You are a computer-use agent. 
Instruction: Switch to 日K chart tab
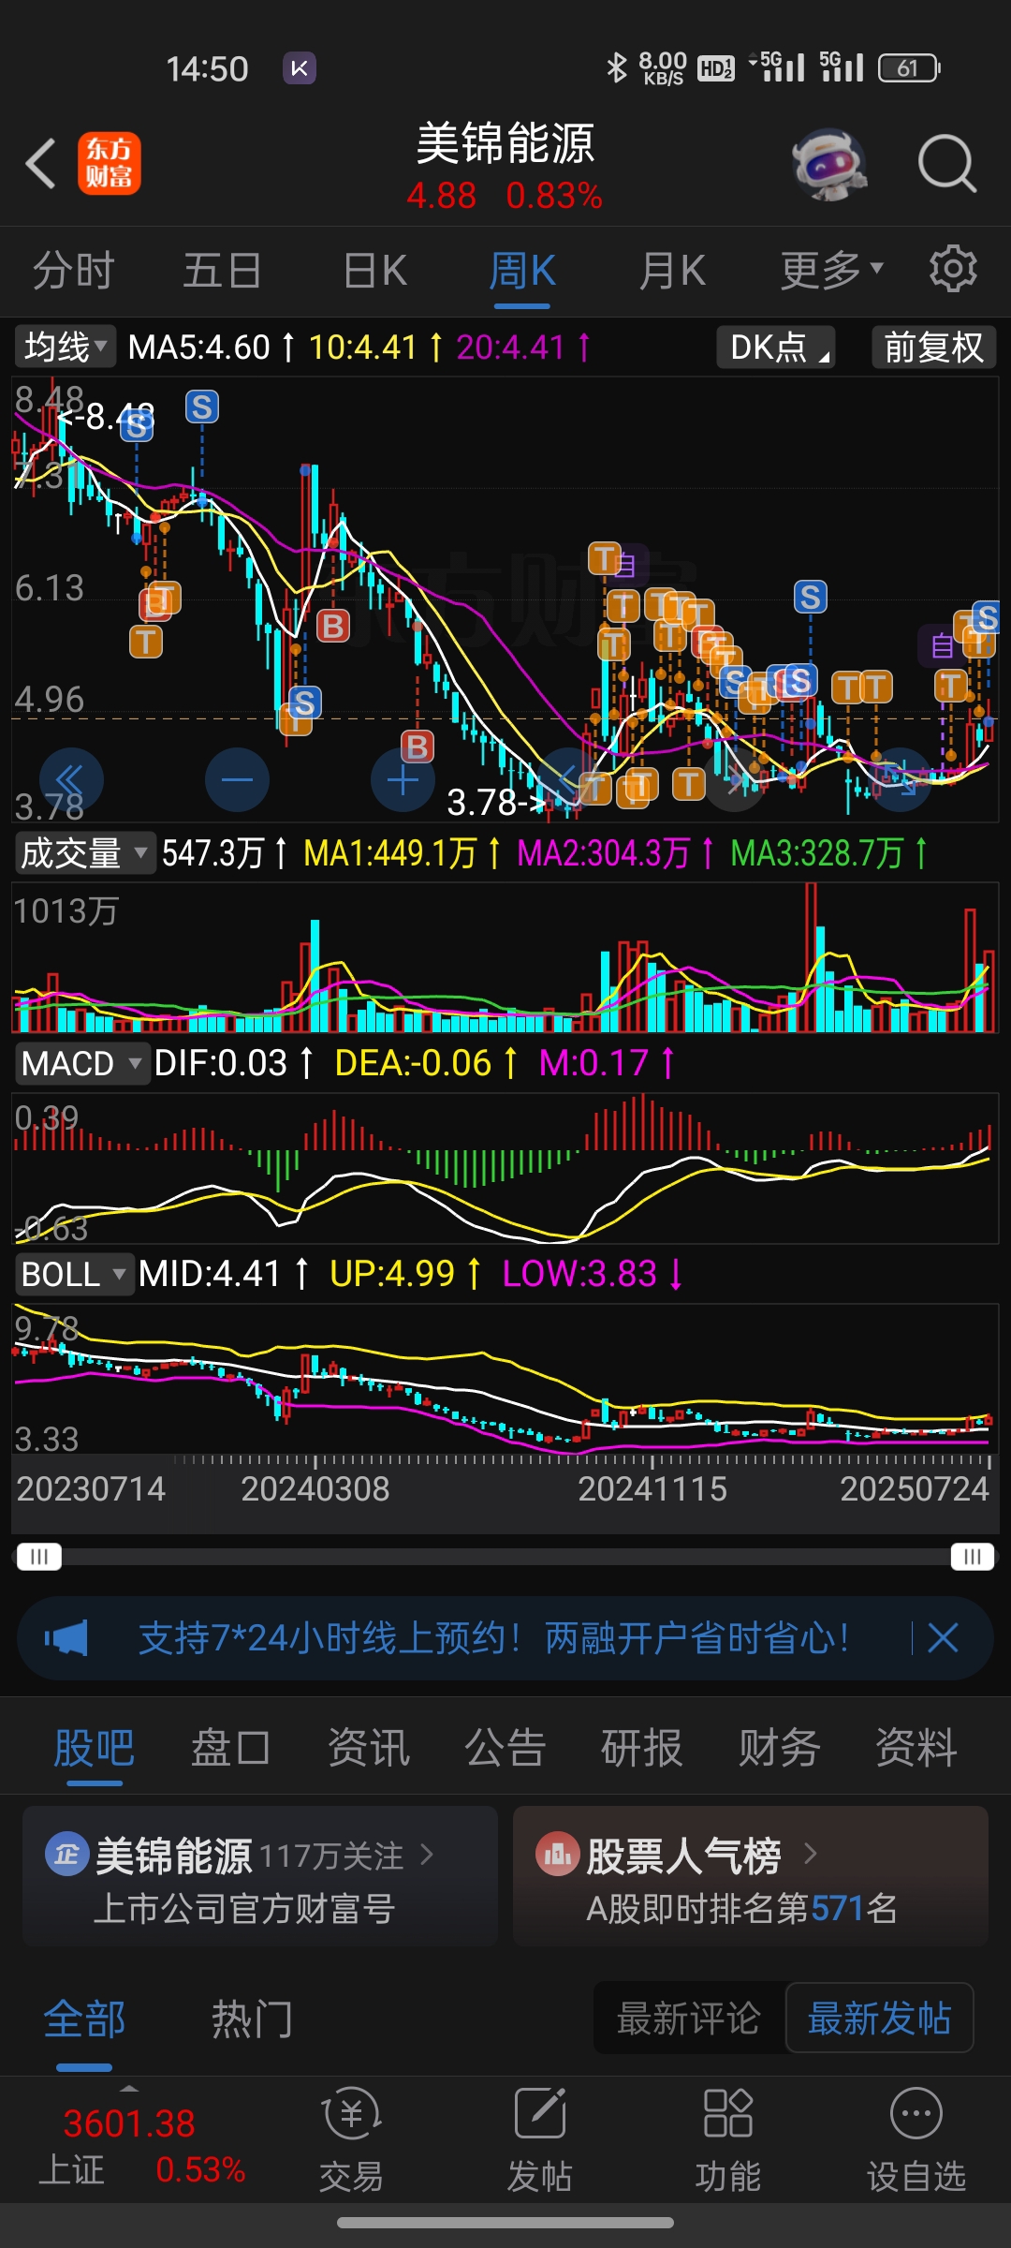(x=374, y=271)
